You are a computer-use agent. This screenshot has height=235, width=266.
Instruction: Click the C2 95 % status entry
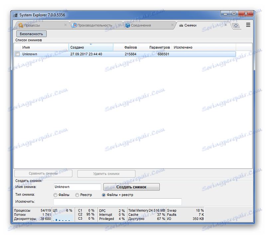point(86,214)
